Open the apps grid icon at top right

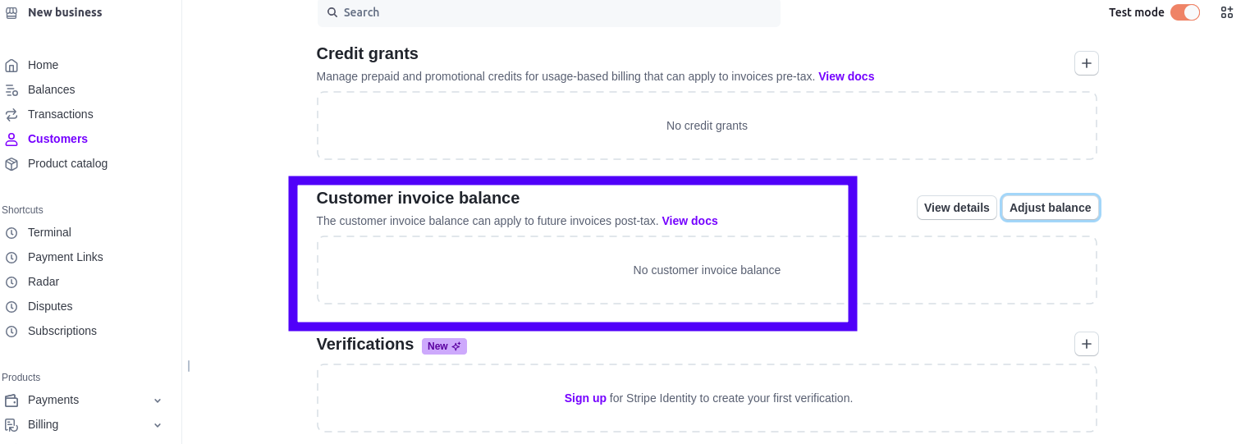(1227, 12)
